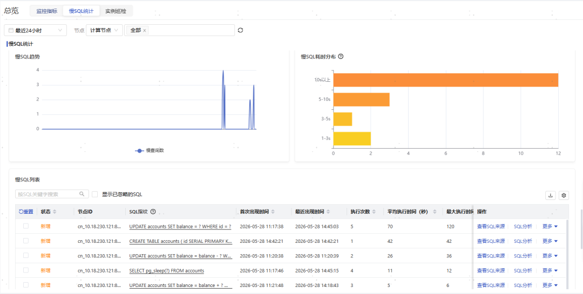Click the page vertical scrollbar

coord(581,229)
